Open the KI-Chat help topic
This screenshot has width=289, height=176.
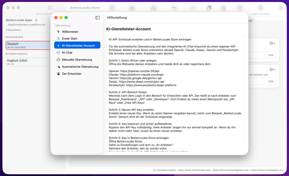pyautogui.click(x=67, y=53)
